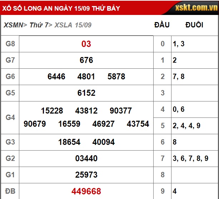Click the special prize number 449668

pyautogui.click(x=86, y=191)
